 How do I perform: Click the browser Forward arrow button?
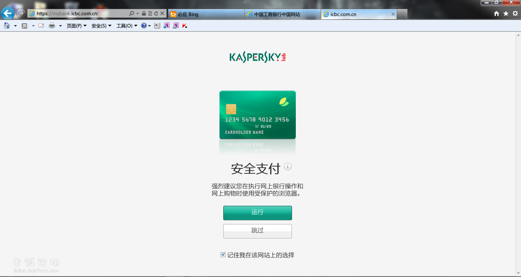point(21,14)
